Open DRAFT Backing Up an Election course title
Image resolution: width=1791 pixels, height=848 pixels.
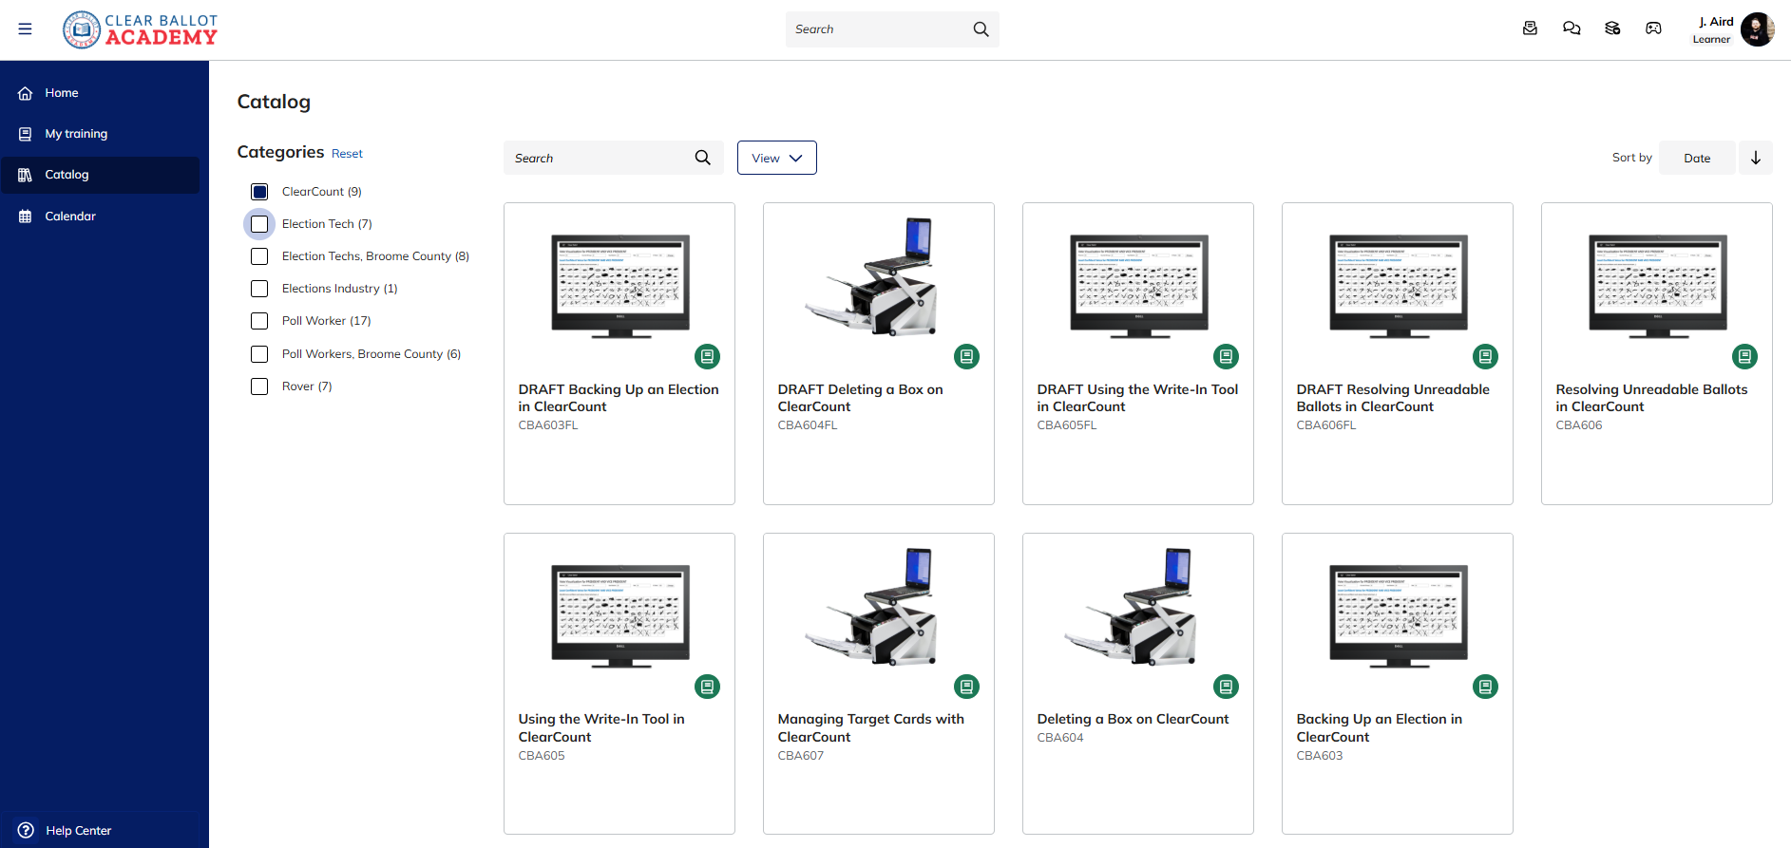[x=619, y=398]
